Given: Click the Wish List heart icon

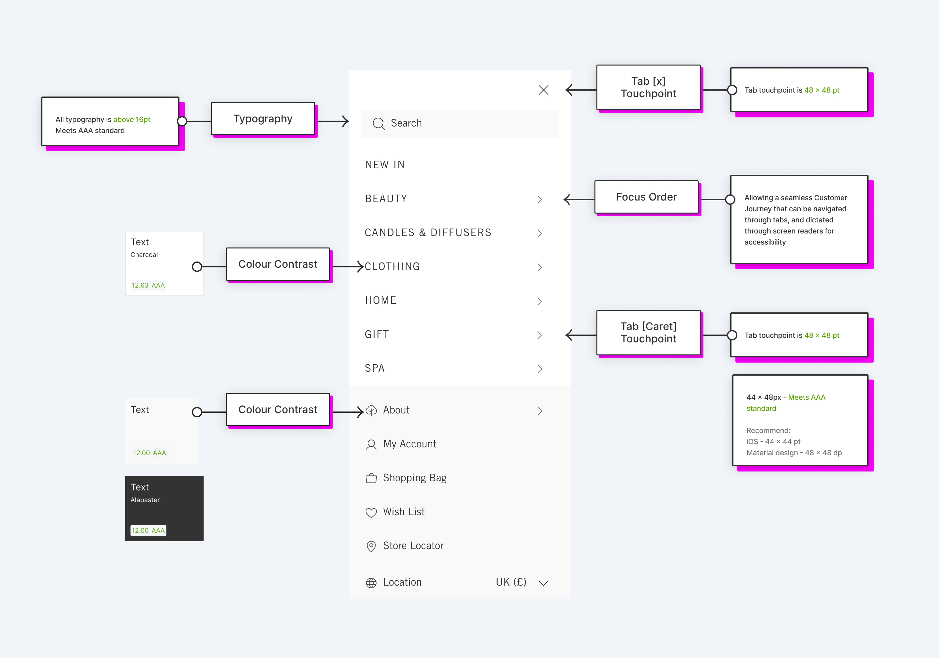Looking at the screenshot, I should tap(371, 512).
